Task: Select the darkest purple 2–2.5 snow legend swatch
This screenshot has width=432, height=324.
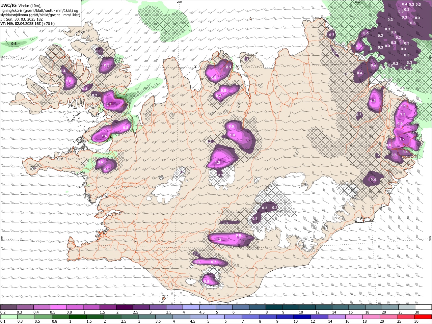Action: click(124, 307)
